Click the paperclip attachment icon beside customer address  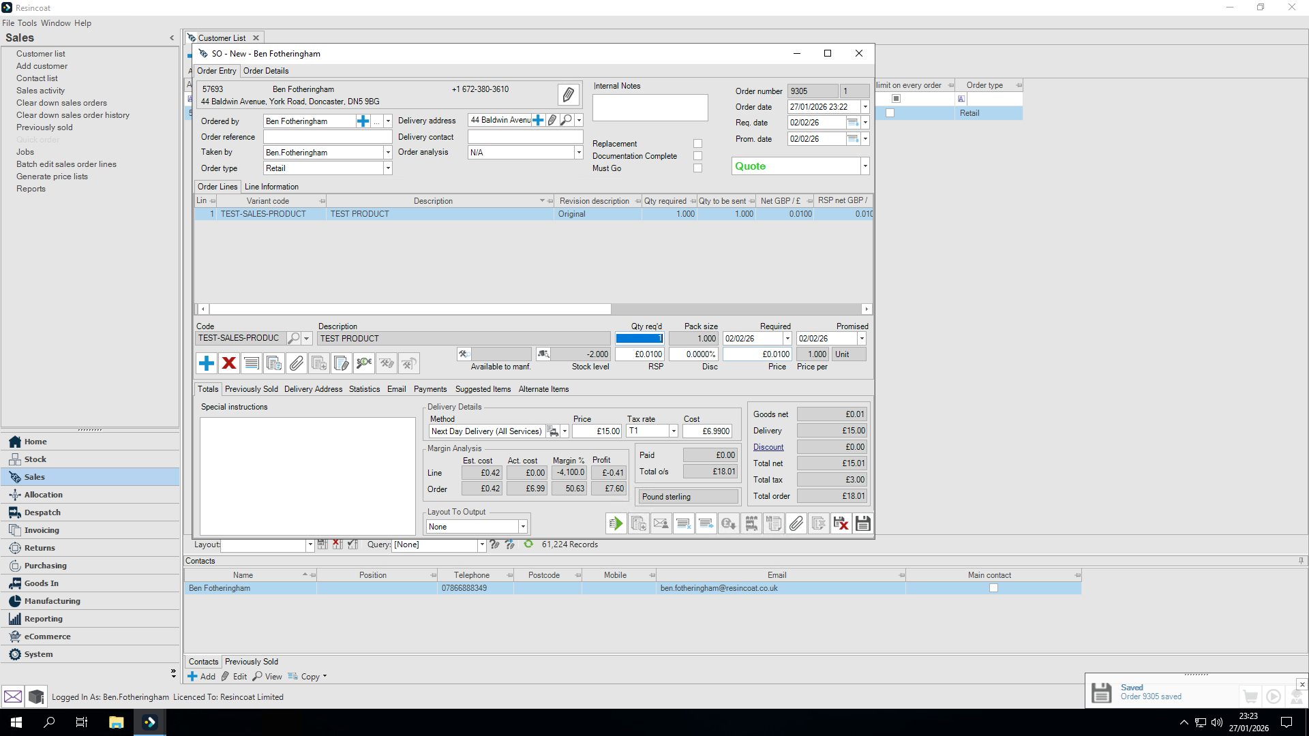pyautogui.click(x=568, y=95)
